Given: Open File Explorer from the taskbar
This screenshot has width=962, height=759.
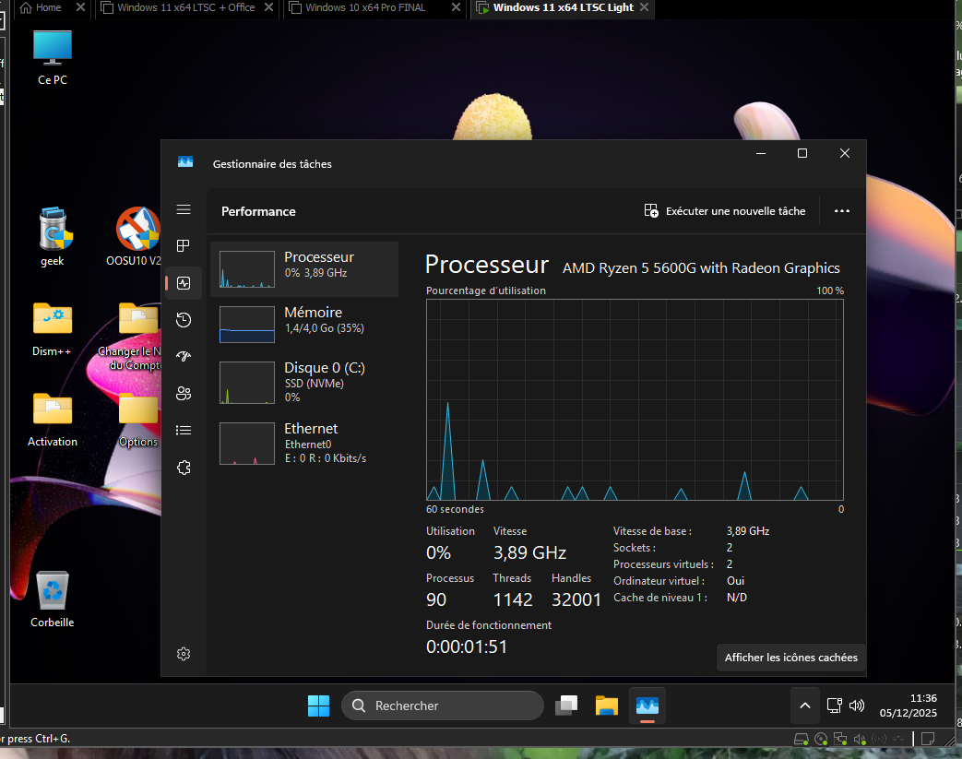Looking at the screenshot, I should (607, 706).
